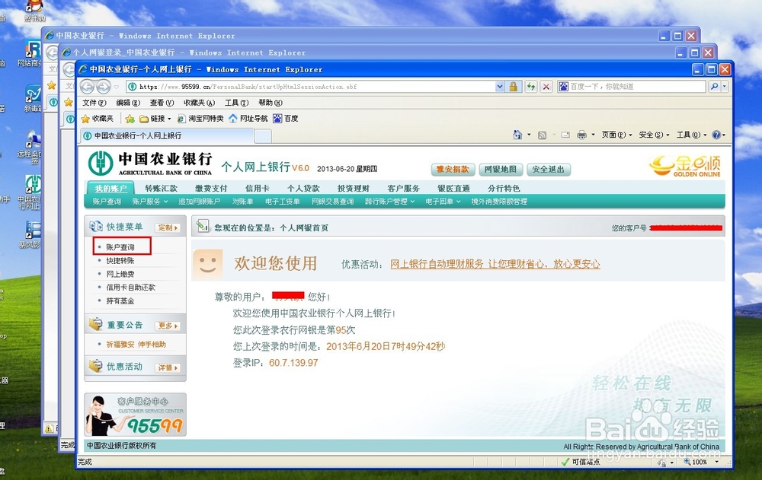Click the 95599 customer service center banner
This screenshot has height=480, width=762.
click(x=135, y=415)
